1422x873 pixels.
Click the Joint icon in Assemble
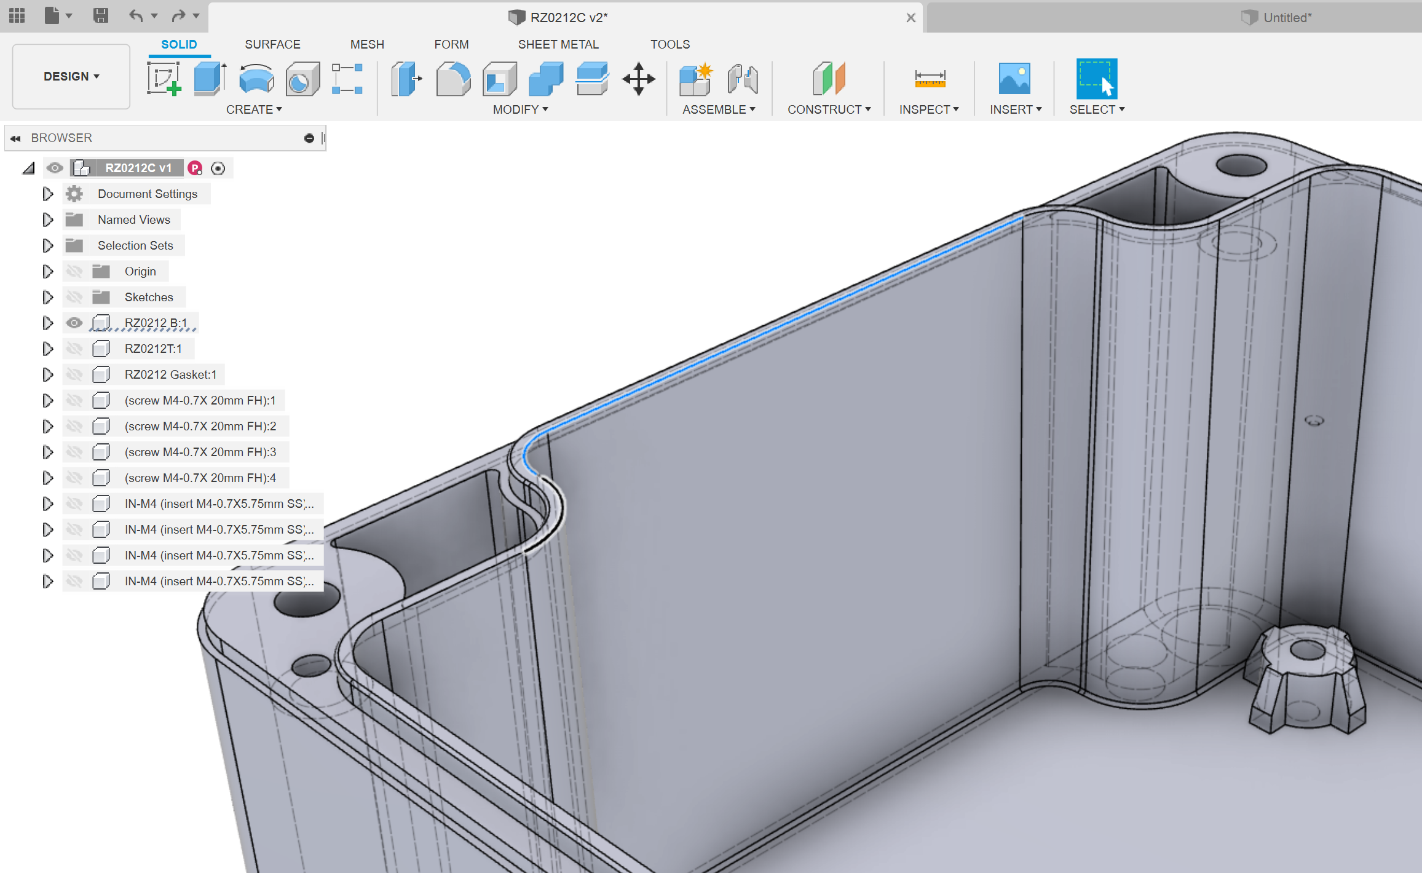point(743,79)
